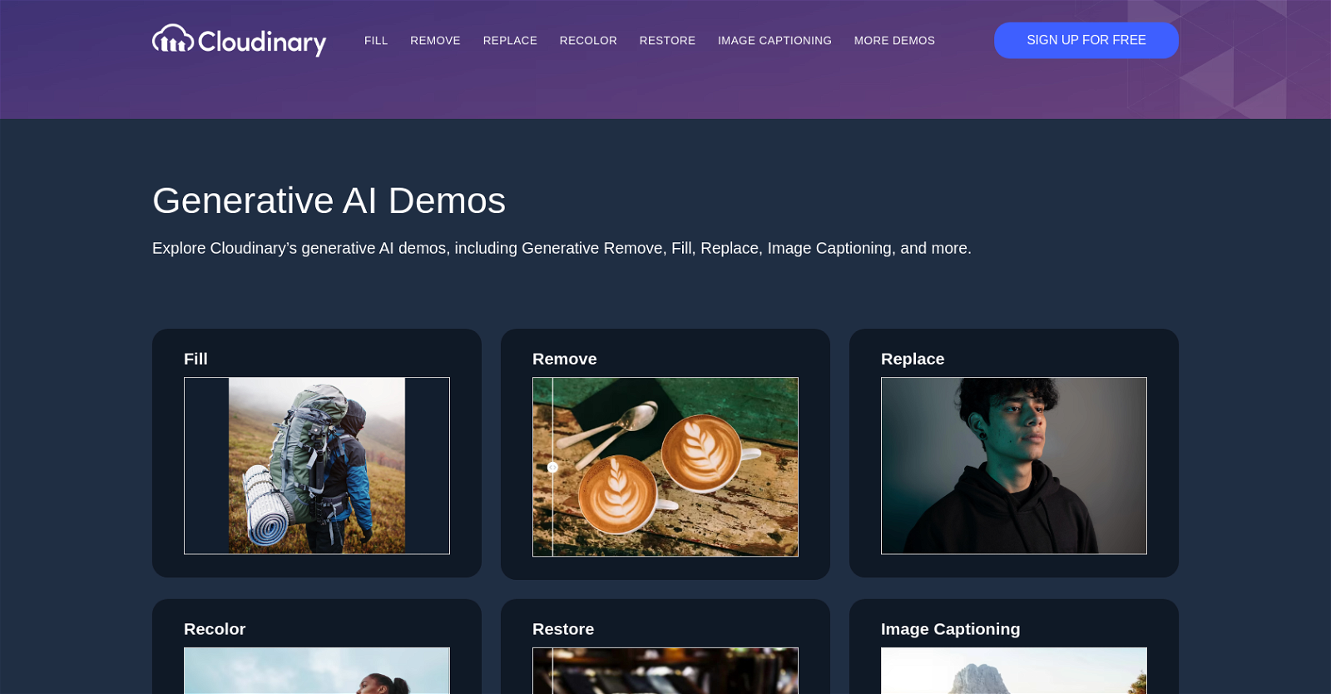Click the Remove card heading

(564, 359)
